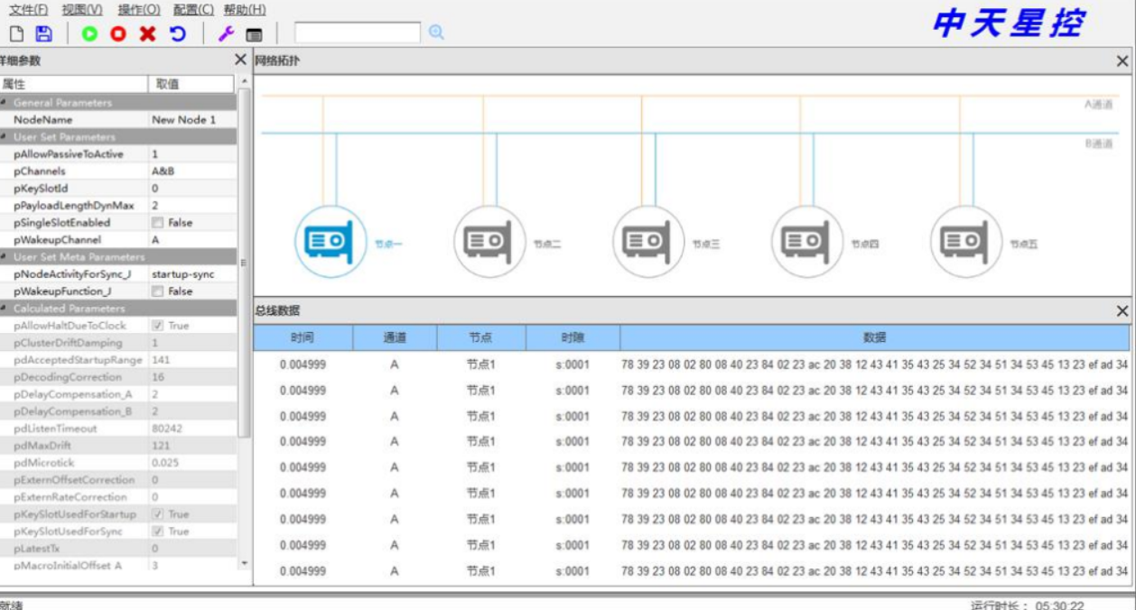Toggle the pAllowHaltDueToClock checkbox

[158, 326]
